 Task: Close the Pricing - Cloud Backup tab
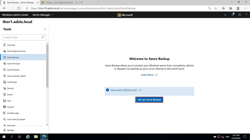coord(76,3)
